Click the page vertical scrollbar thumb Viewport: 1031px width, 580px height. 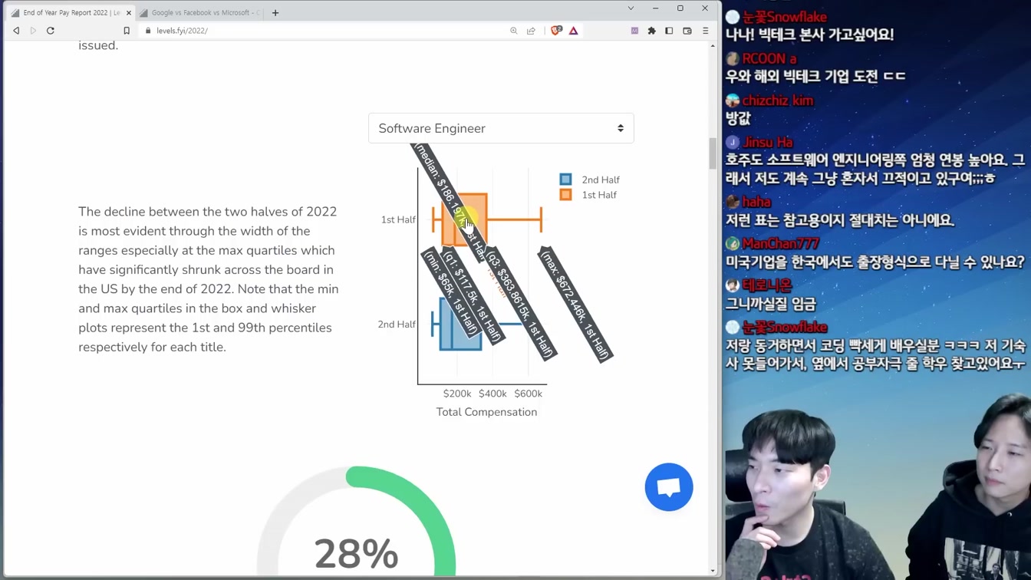(x=713, y=153)
